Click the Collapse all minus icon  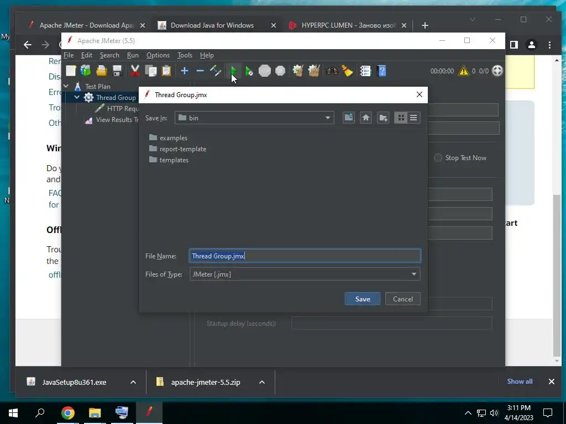tap(200, 71)
